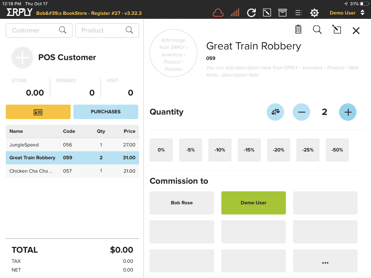Image resolution: width=371 pixels, height=278 pixels.
Task: Increase quantity with the plus stepper
Action: point(347,112)
